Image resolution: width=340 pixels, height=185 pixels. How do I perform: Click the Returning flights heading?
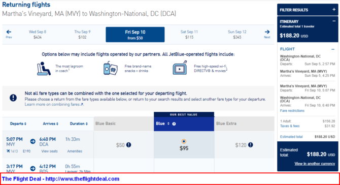point(26,5)
